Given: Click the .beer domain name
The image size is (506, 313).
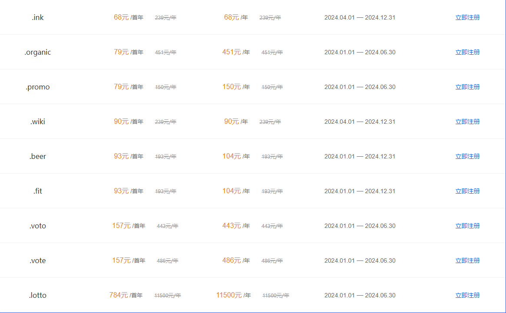Looking at the screenshot, I should coord(38,156).
